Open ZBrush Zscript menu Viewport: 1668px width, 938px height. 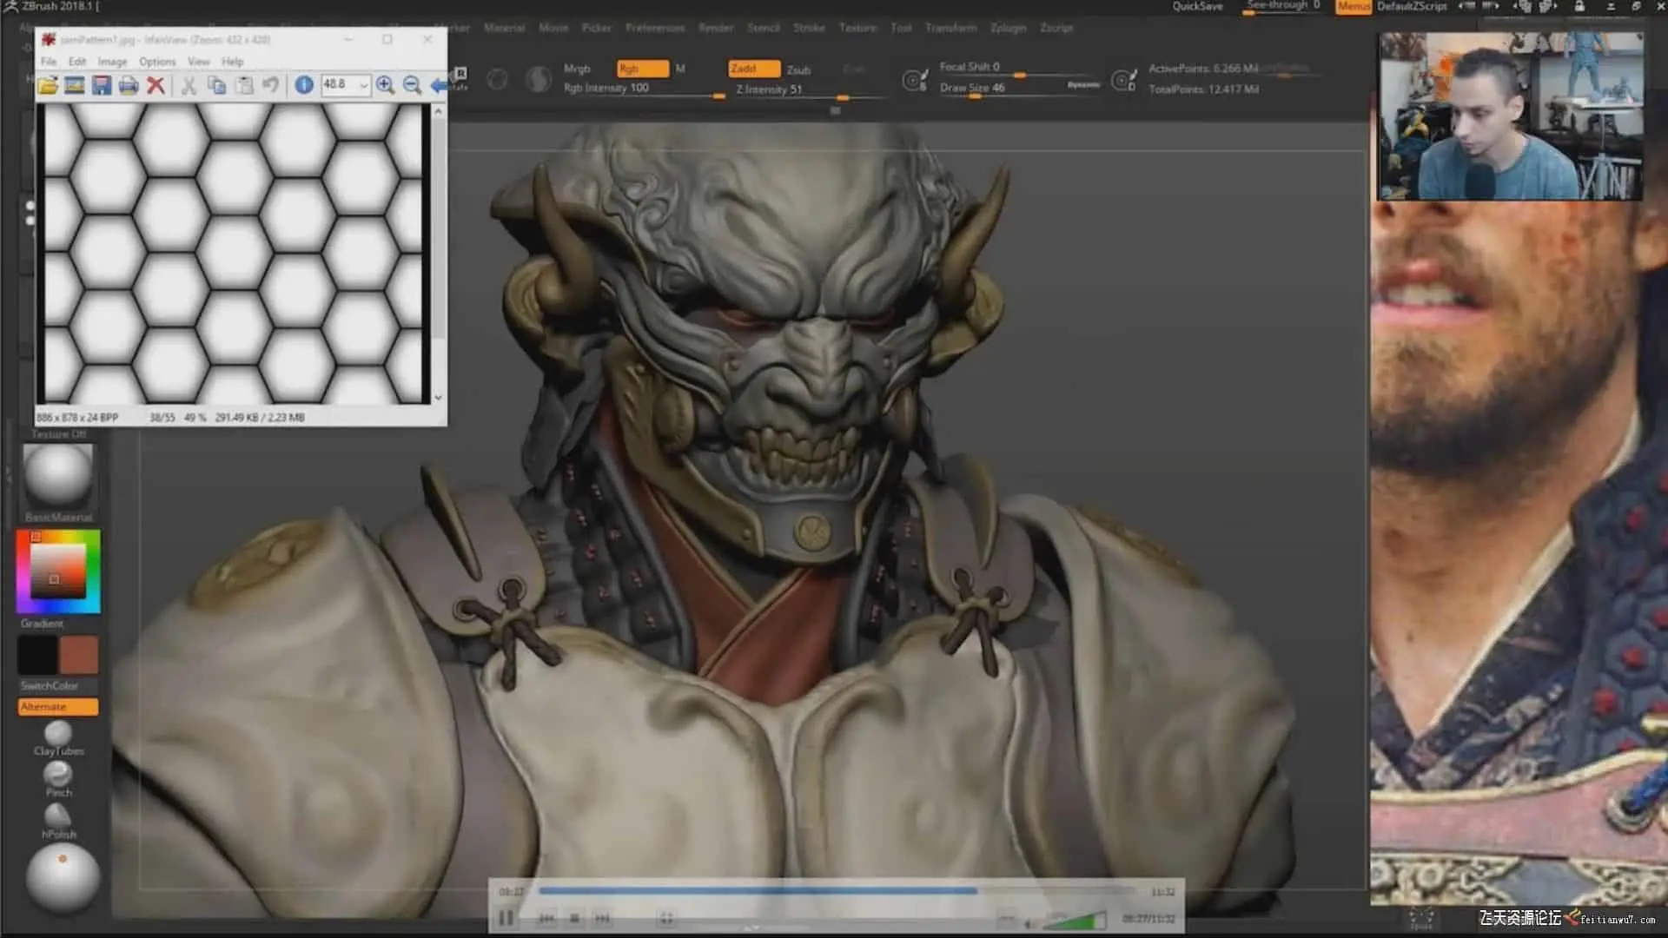pyautogui.click(x=1056, y=28)
